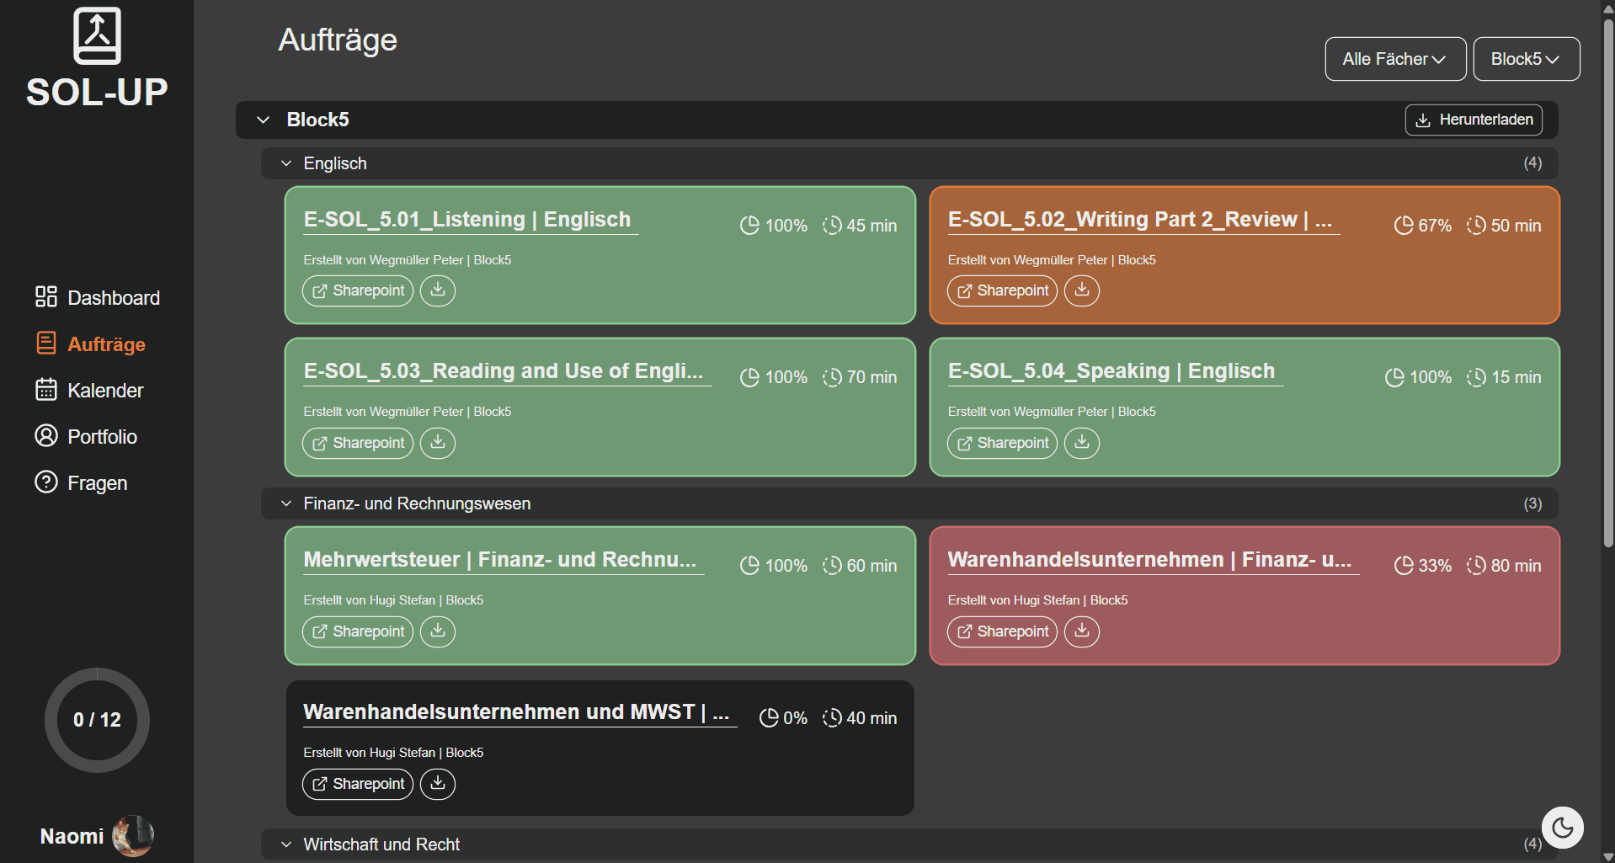The height and width of the screenshot is (863, 1615).
Task: Click the SOL-UP logo icon
Action: point(97,36)
